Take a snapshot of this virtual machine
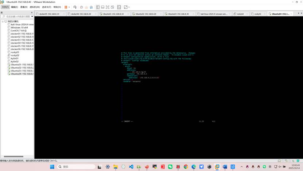303x171 pixels. click(82, 7)
